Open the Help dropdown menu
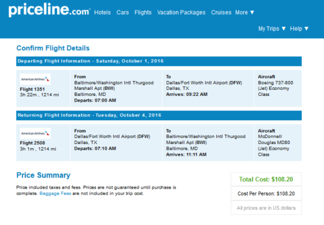This screenshot has width=324, height=225. click(x=299, y=29)
